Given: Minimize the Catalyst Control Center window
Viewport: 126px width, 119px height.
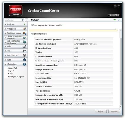Looking at the screenshot, I should [115, 6].
